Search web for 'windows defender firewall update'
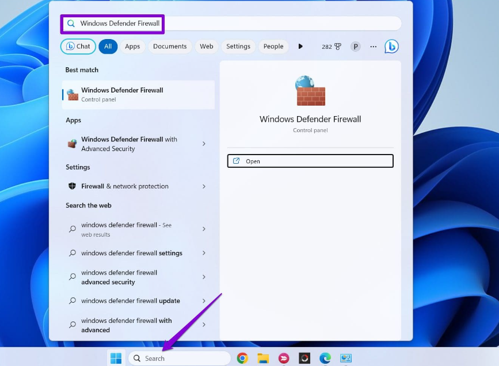This screenshot has width=499, height=366. pyautogui.click(x=139, y=300)
